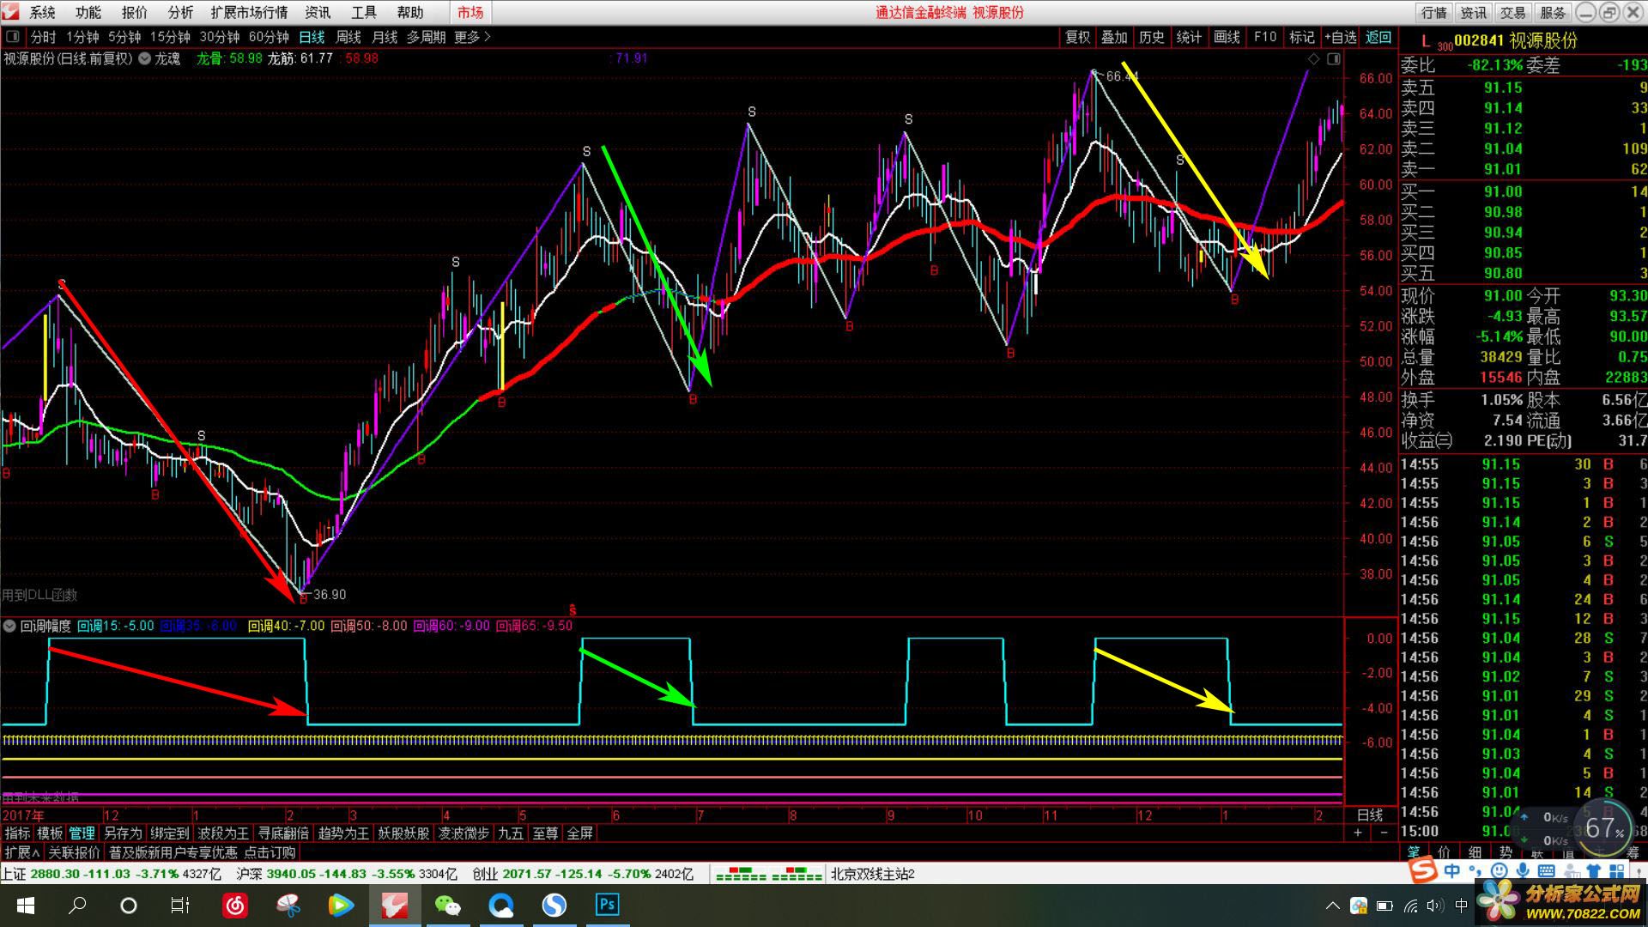Click the 关联报价 button
The image size is (1648, 927).
click(x=74, y=852)
